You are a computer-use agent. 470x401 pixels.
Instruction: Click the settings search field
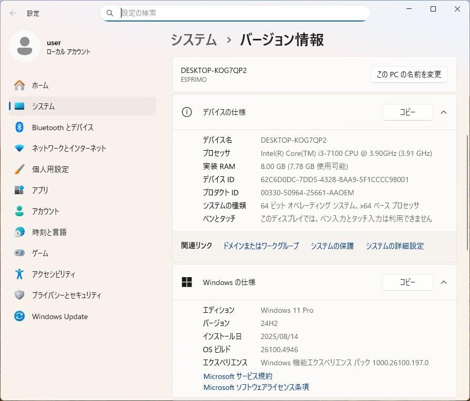234,13
